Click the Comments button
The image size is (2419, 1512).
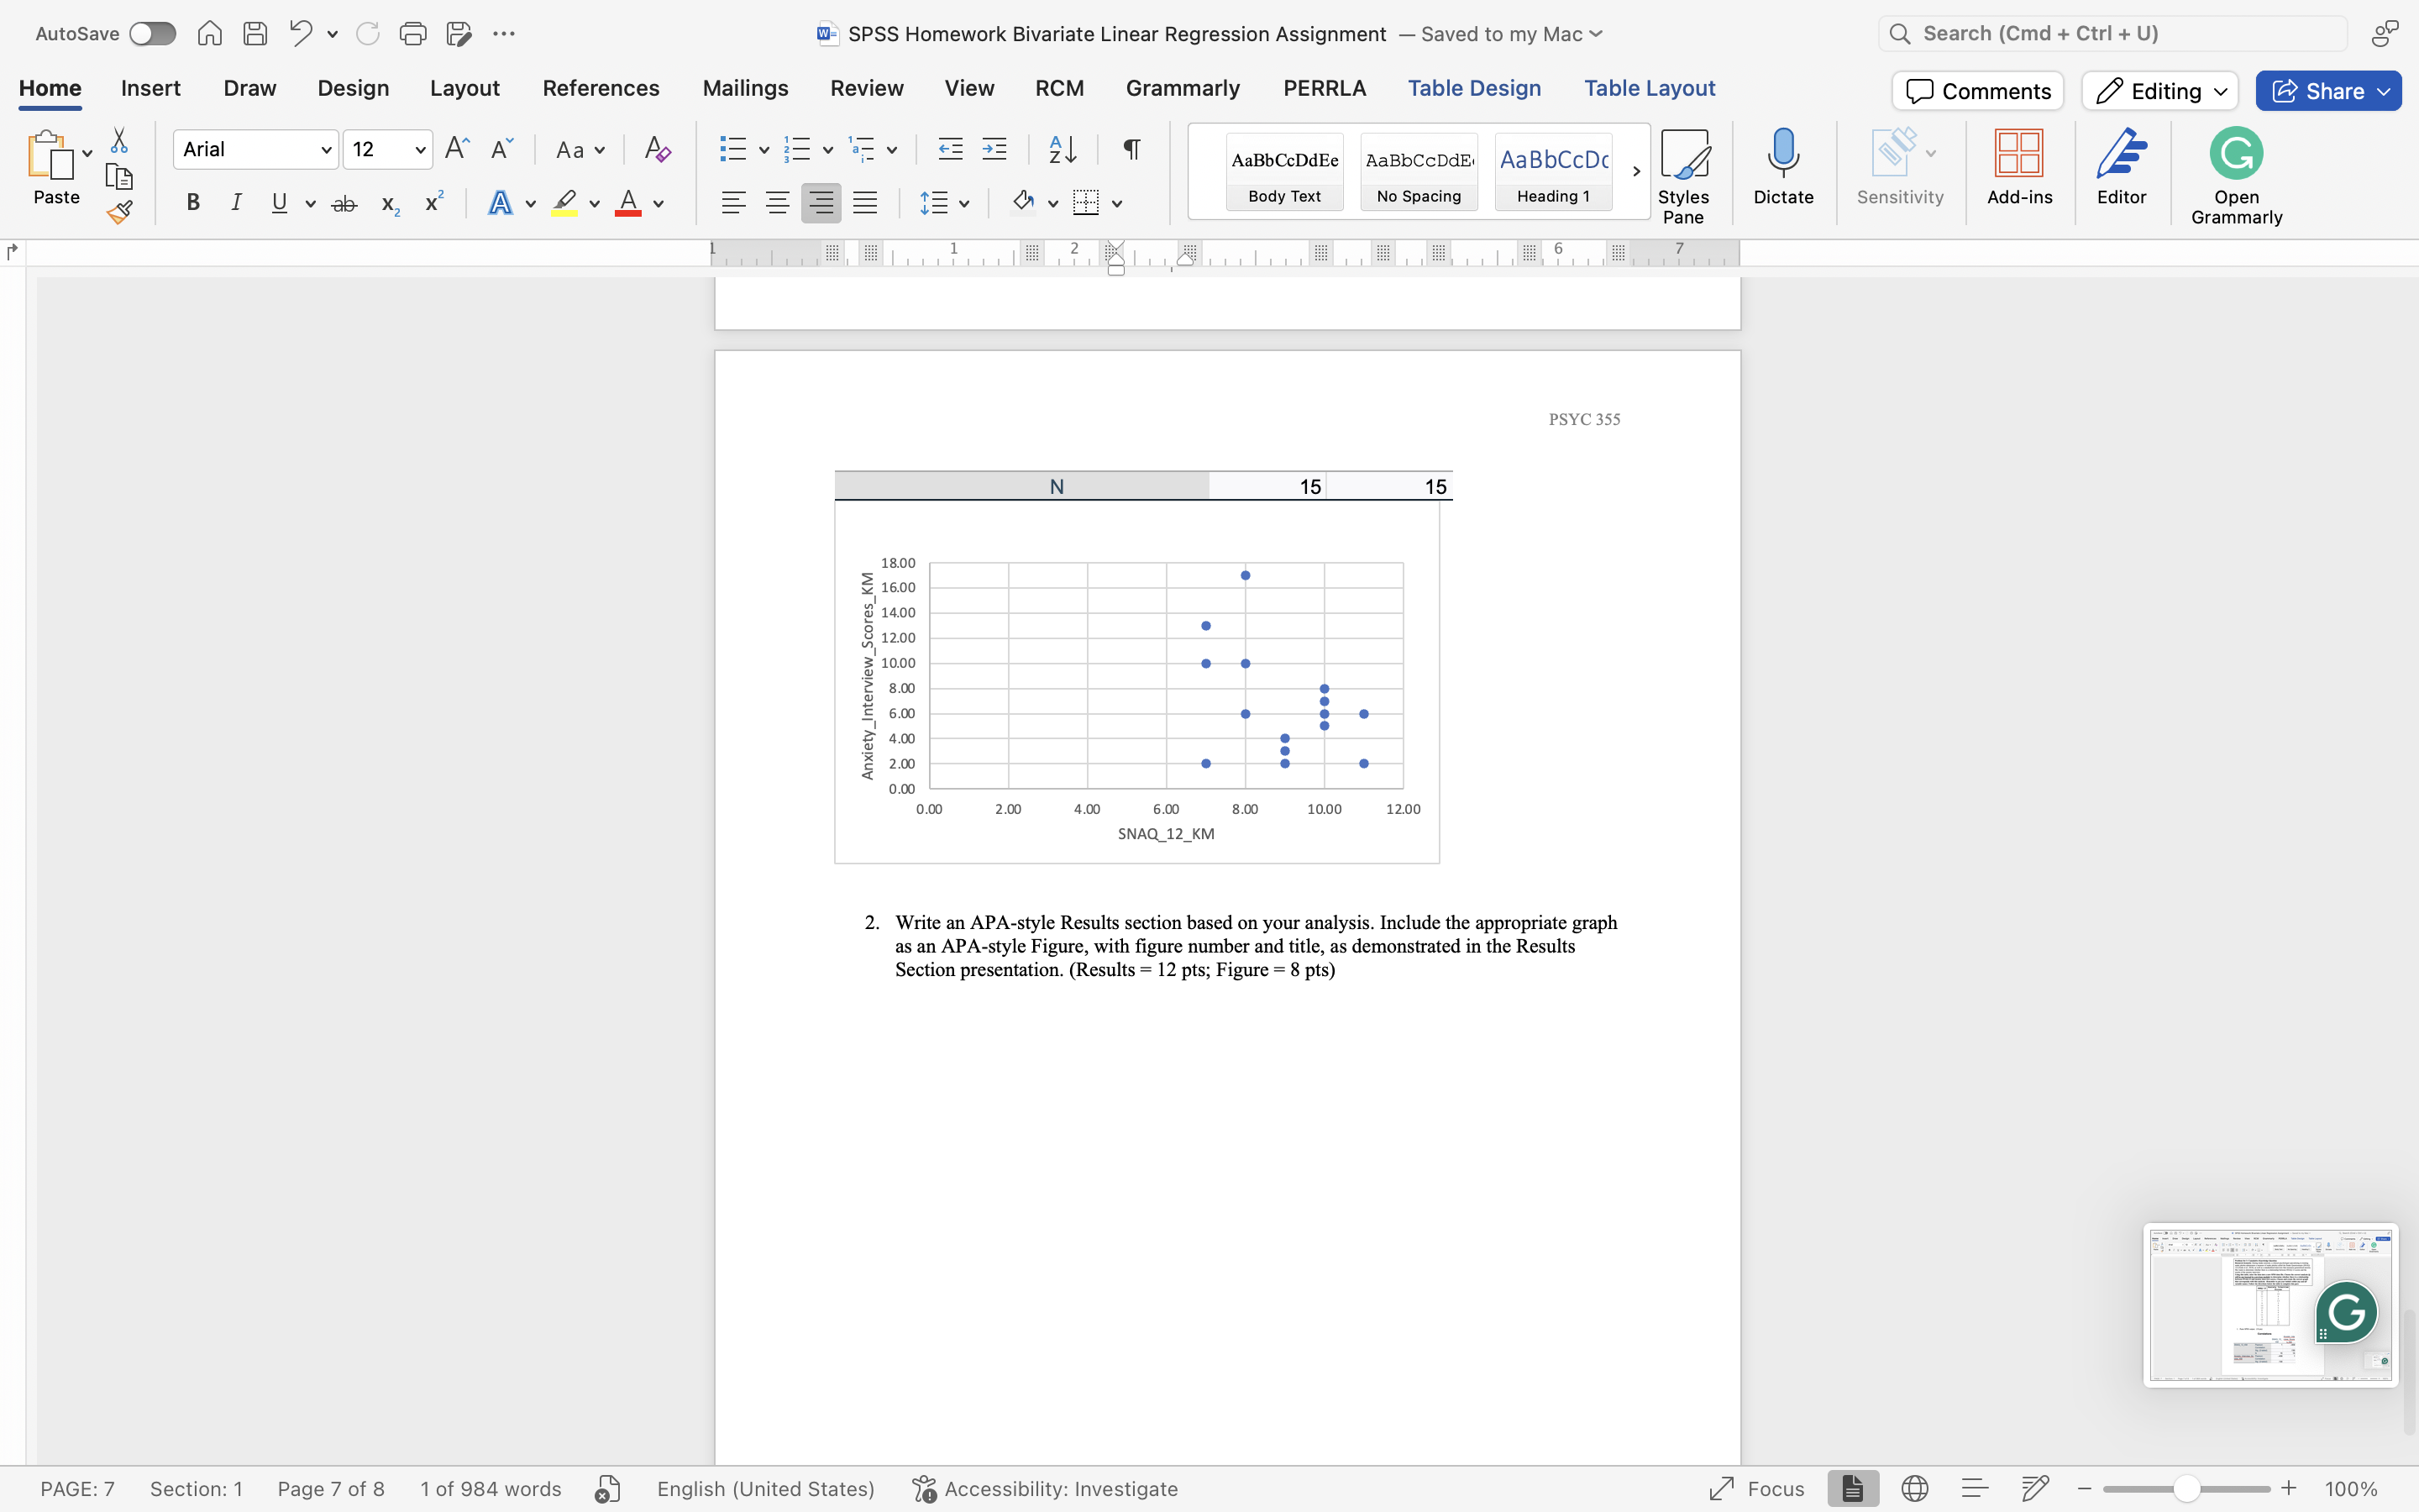click(1976, 90)
